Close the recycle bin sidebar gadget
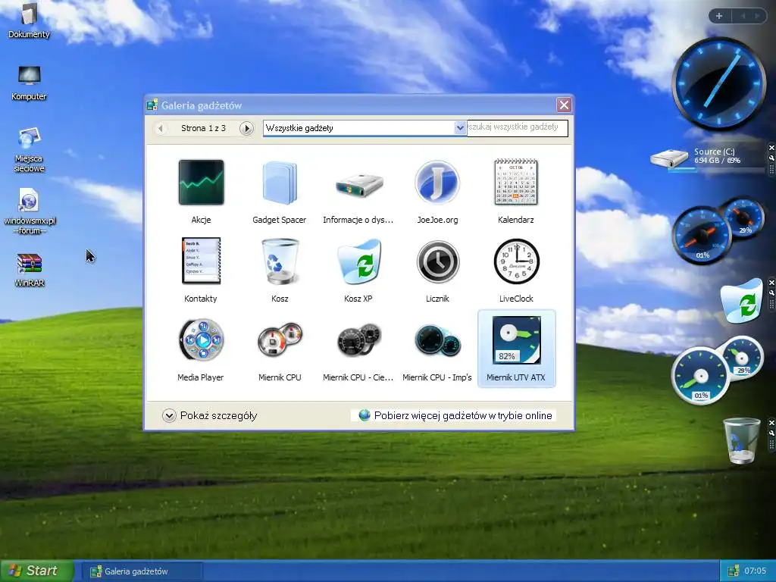The image size is (776, 582). click(x=771, y=423)
